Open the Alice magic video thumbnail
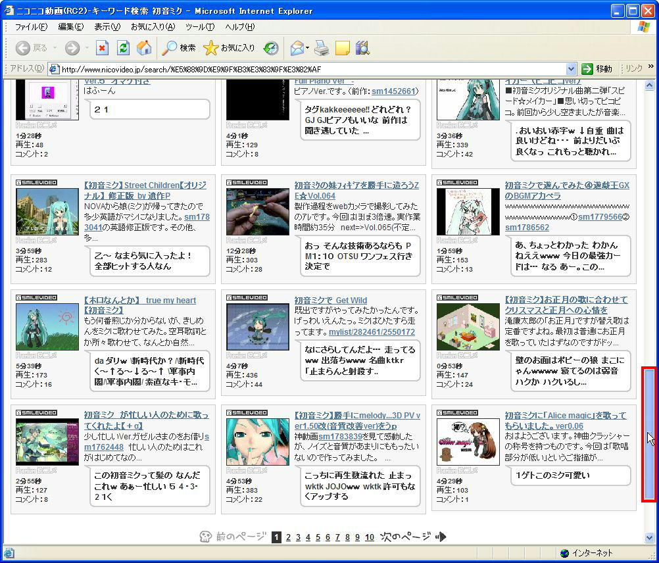Viewport: 659px width, 563px height. click(x=468, y=442)
